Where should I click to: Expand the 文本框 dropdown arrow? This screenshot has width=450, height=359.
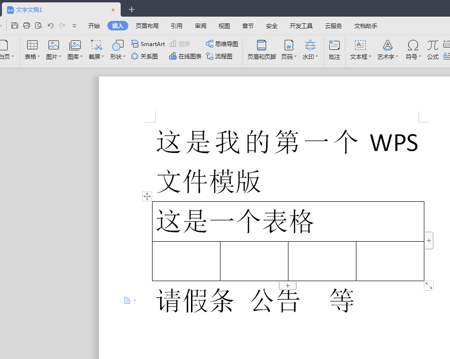click(370, 57)
